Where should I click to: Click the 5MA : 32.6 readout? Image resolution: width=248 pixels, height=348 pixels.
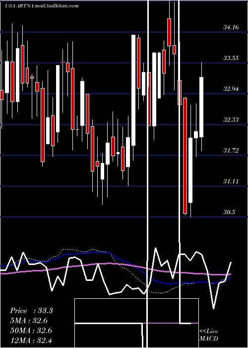coord(29,321)
